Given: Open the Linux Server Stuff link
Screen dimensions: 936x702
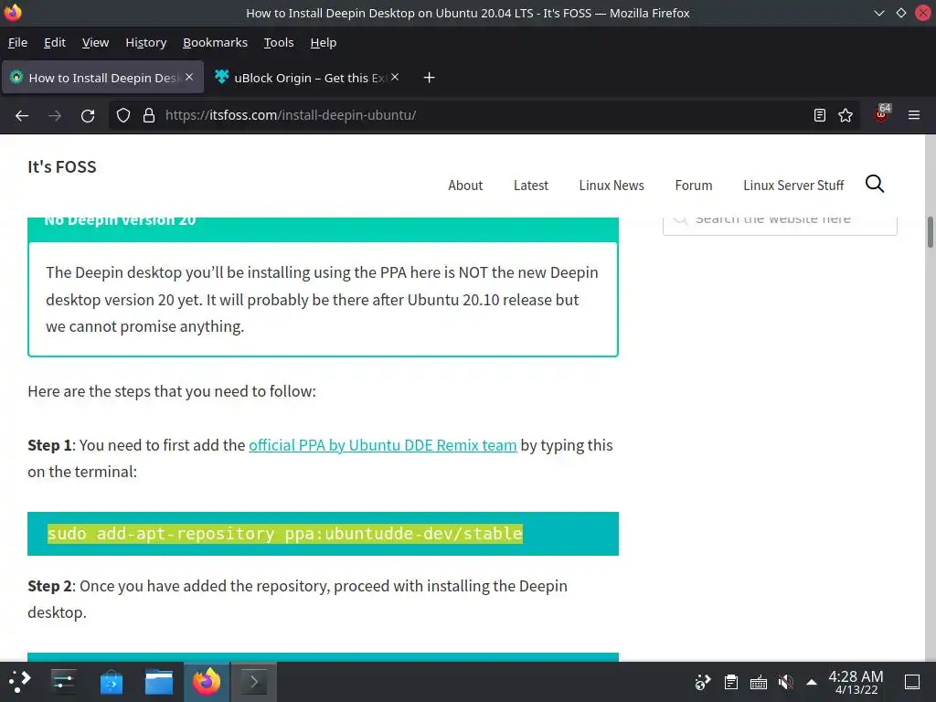Looking at the screenshot, I should click(793, 186).
